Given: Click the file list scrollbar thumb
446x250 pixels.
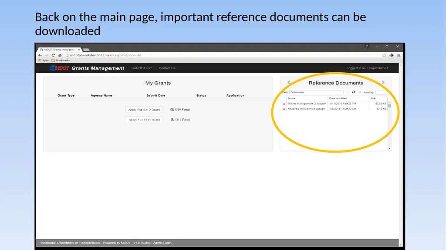Looking at the screenshot, I should click(389, 106).
